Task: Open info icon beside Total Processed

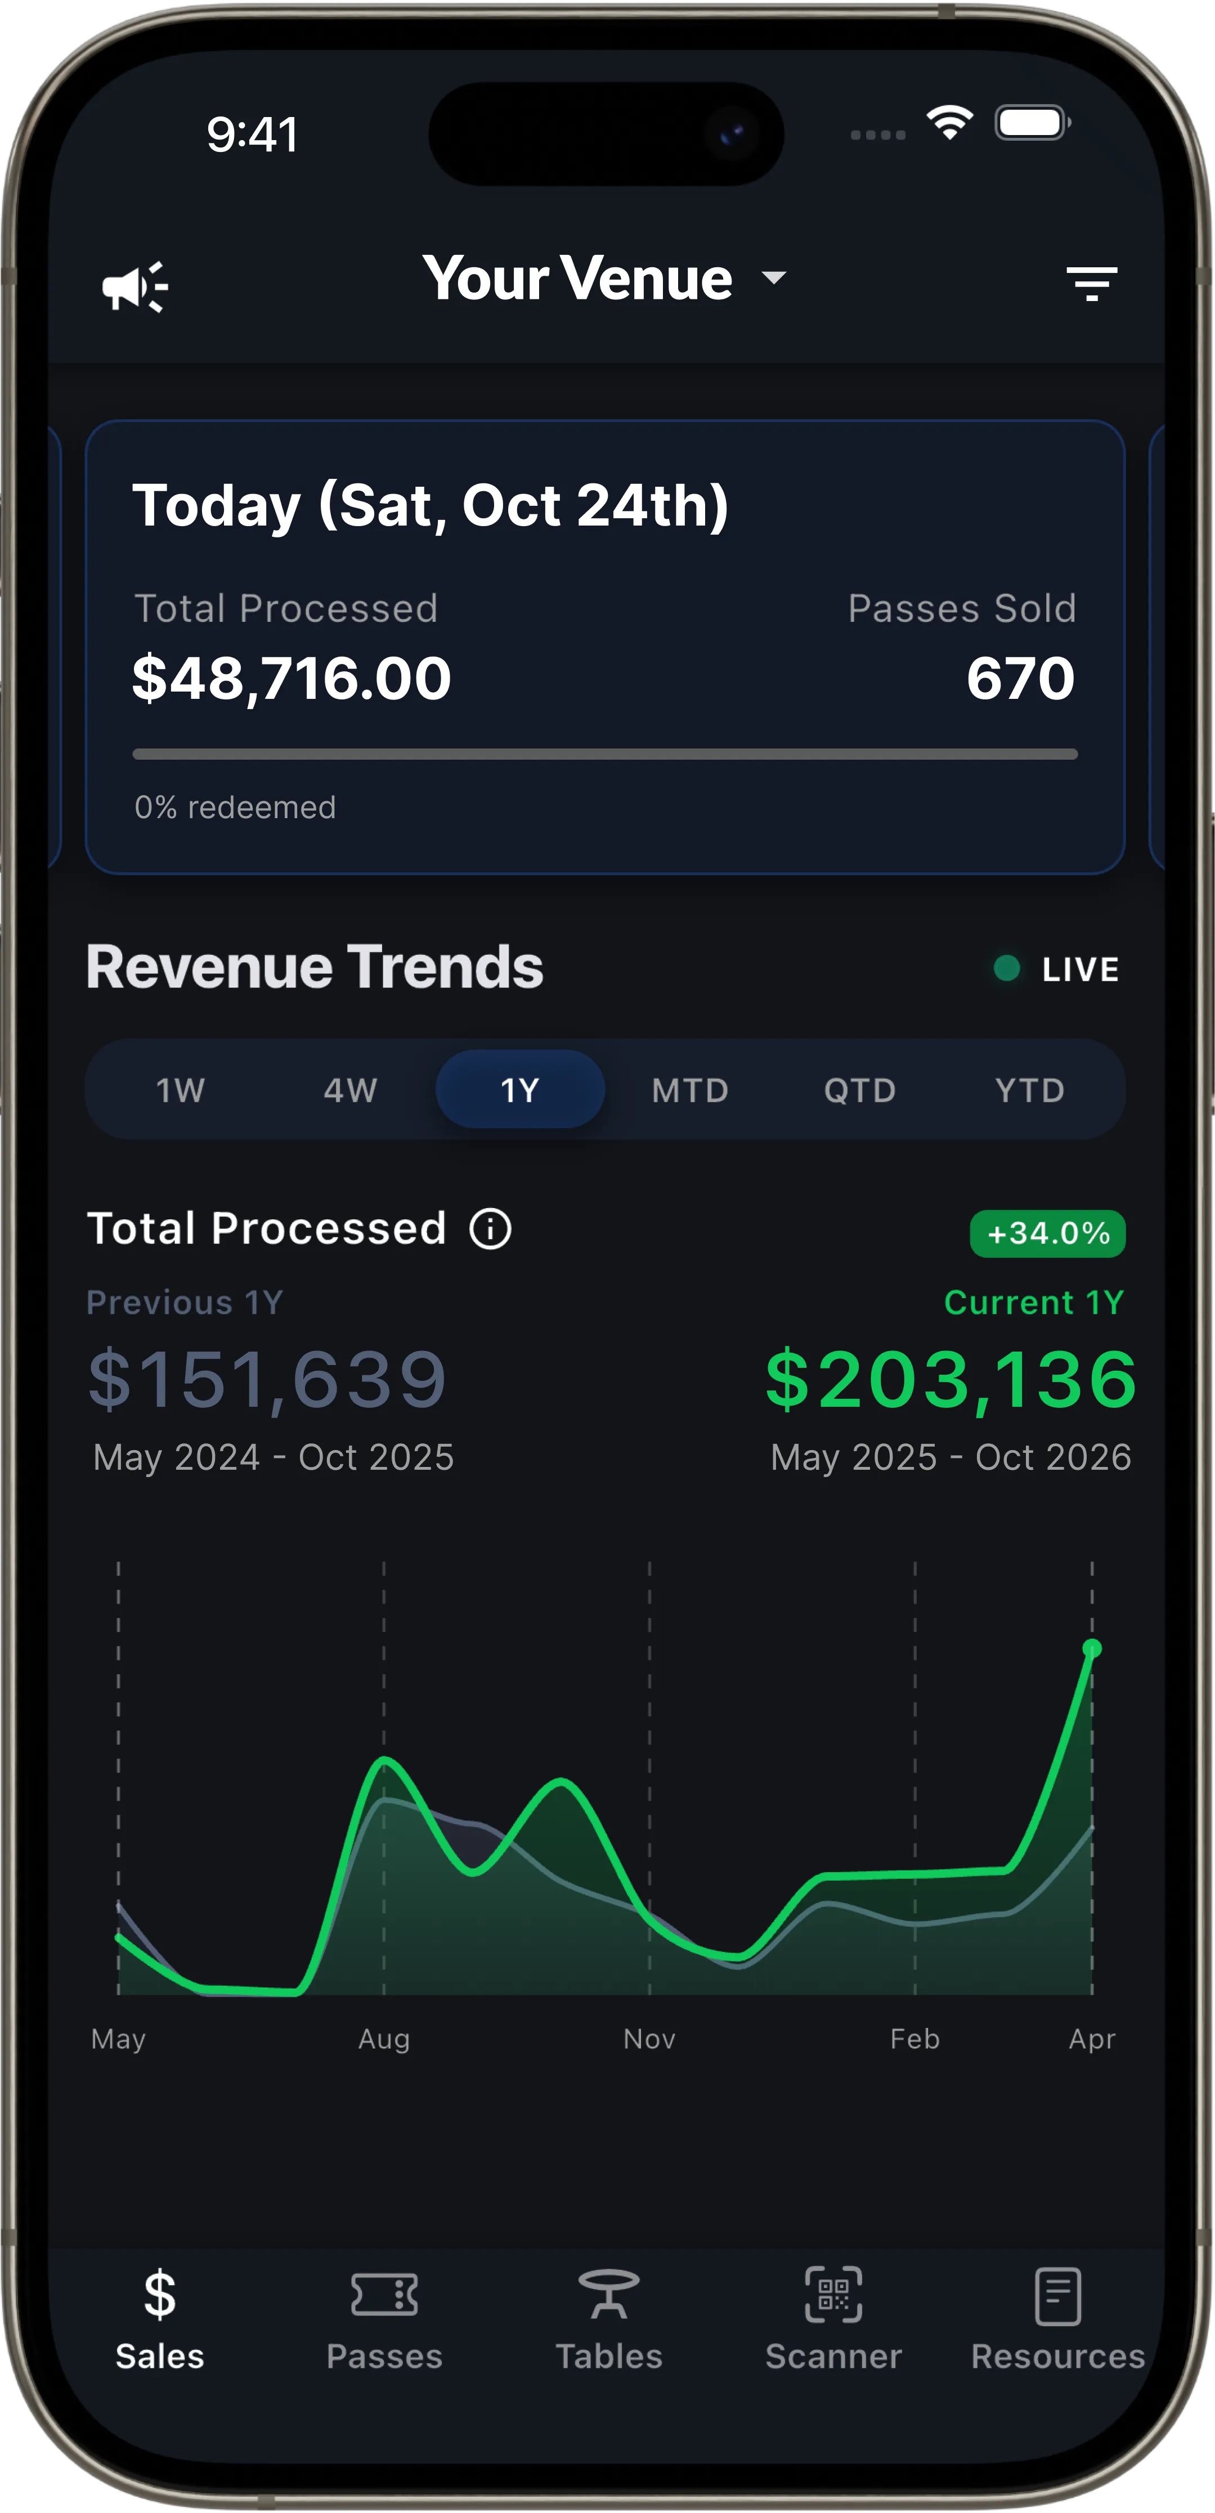Action: (490, 1228)
